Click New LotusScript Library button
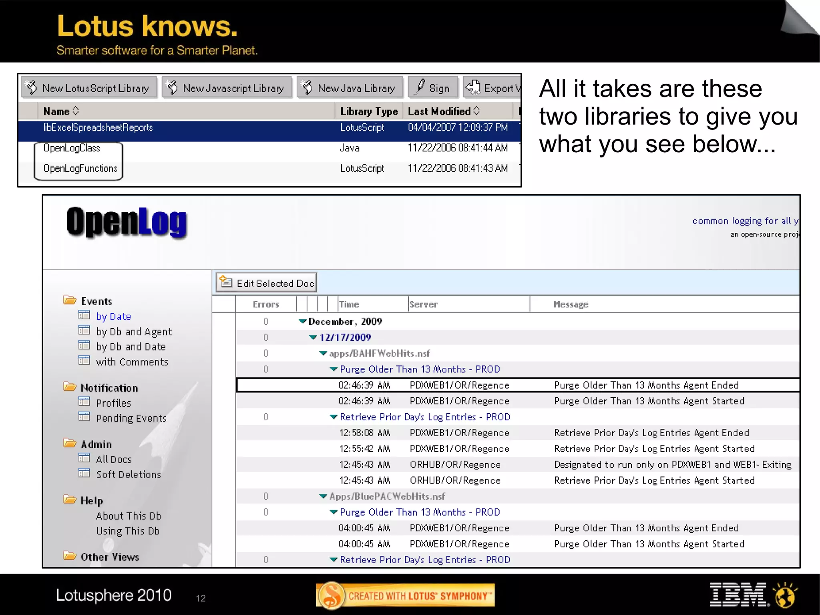Viewport: 820px width, 615px height. (x=89, y=88)
